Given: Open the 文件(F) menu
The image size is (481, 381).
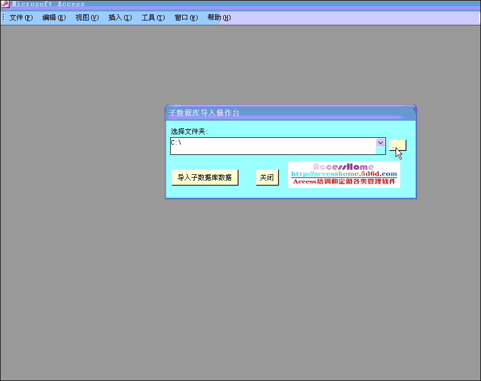Looking at the screenshot, I should click(x=21, y=18).
